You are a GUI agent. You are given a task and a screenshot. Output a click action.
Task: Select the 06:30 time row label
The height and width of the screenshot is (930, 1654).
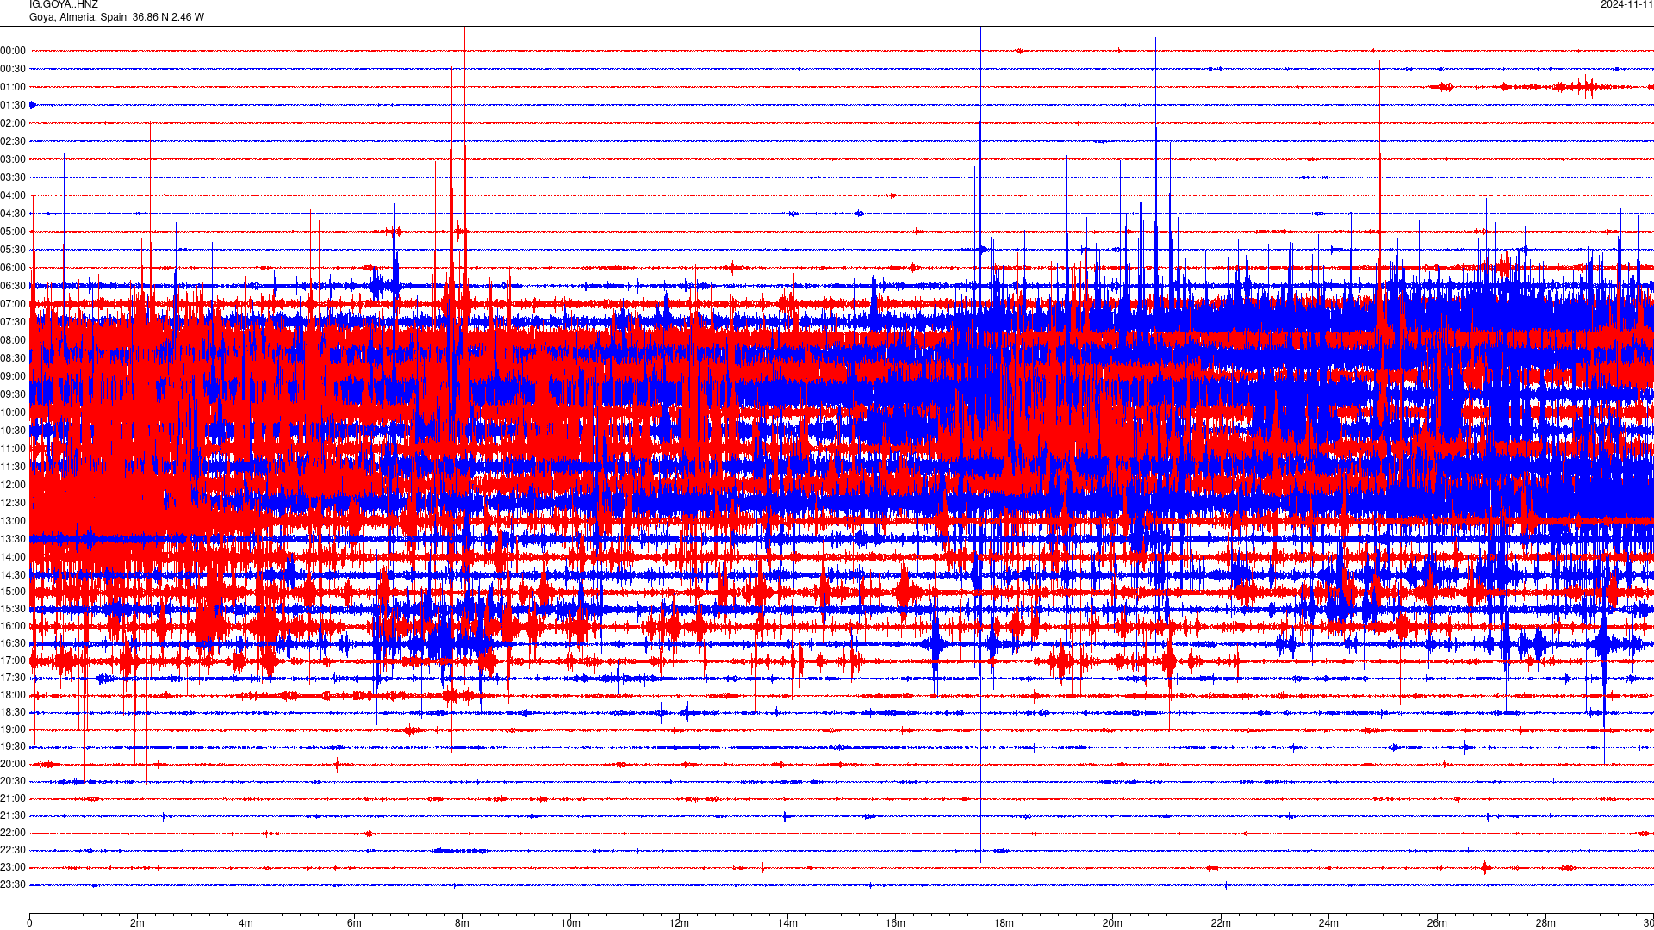[13, 286]
